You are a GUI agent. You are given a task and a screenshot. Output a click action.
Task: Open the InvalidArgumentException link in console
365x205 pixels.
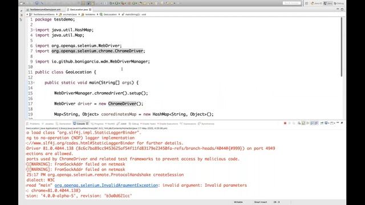coord(106,185)
